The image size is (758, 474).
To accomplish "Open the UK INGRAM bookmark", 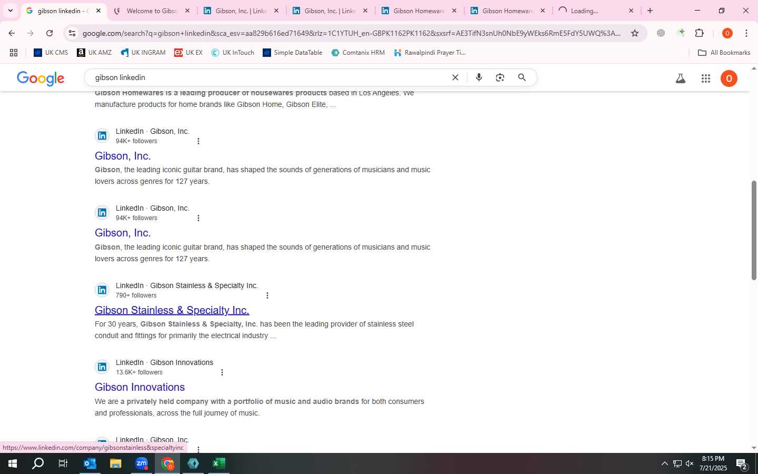I will click(143, 53).
